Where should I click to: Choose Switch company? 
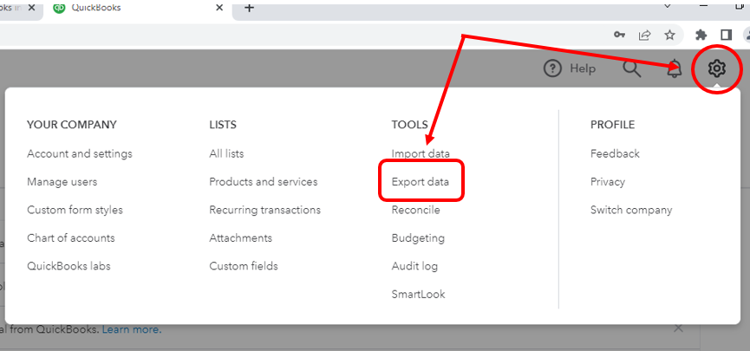(631, 210)
